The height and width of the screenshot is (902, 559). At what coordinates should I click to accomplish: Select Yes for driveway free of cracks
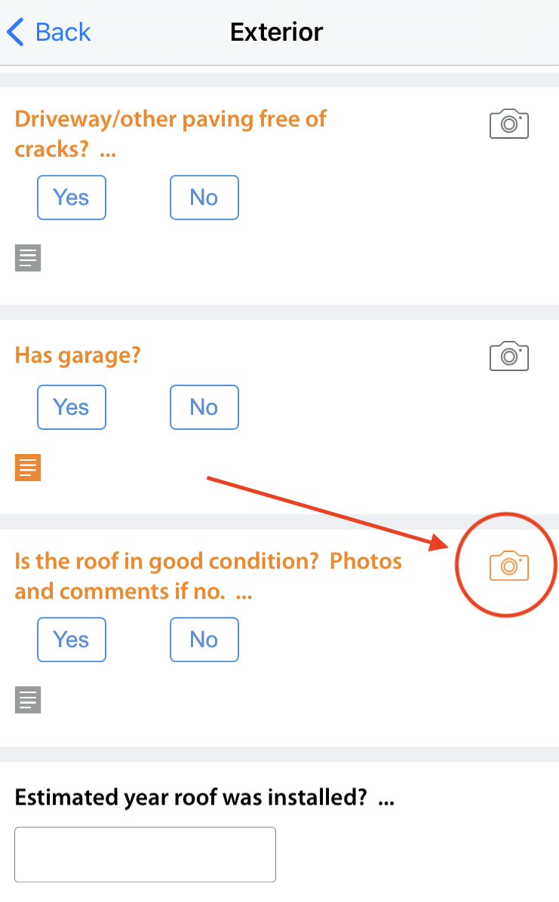tap(72, 198)
